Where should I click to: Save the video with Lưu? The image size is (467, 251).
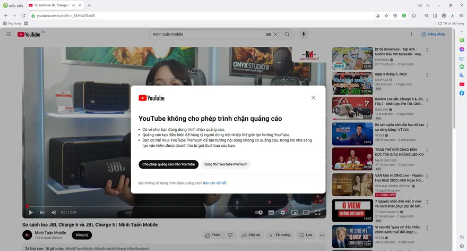306,235
